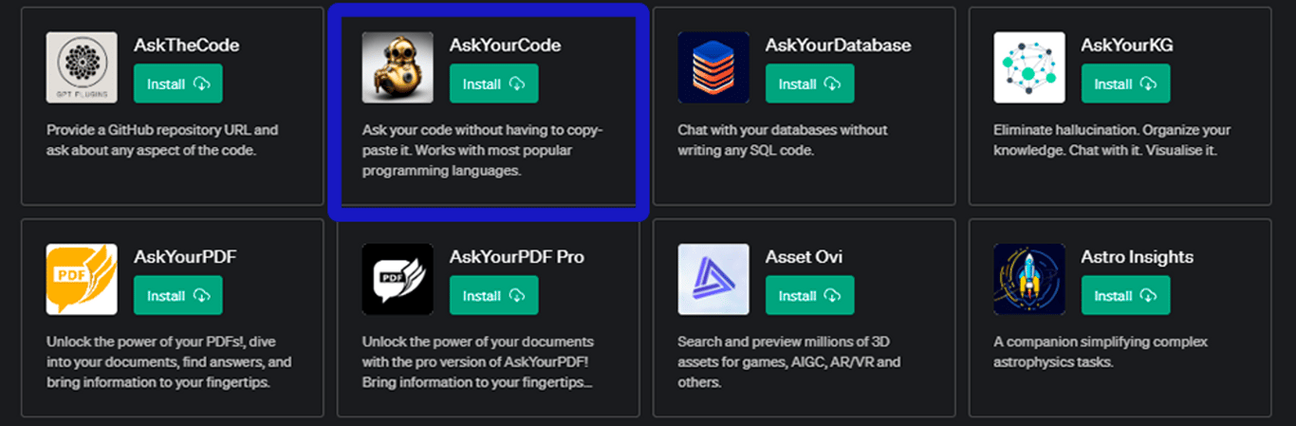The height and width of the screenshot is (426, 1296).
Task: Install the AskYourKG plugin
Action: pos(1126,83)
